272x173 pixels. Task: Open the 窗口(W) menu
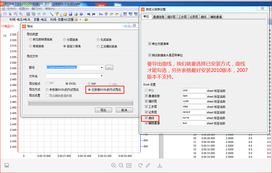coord(37,9)
